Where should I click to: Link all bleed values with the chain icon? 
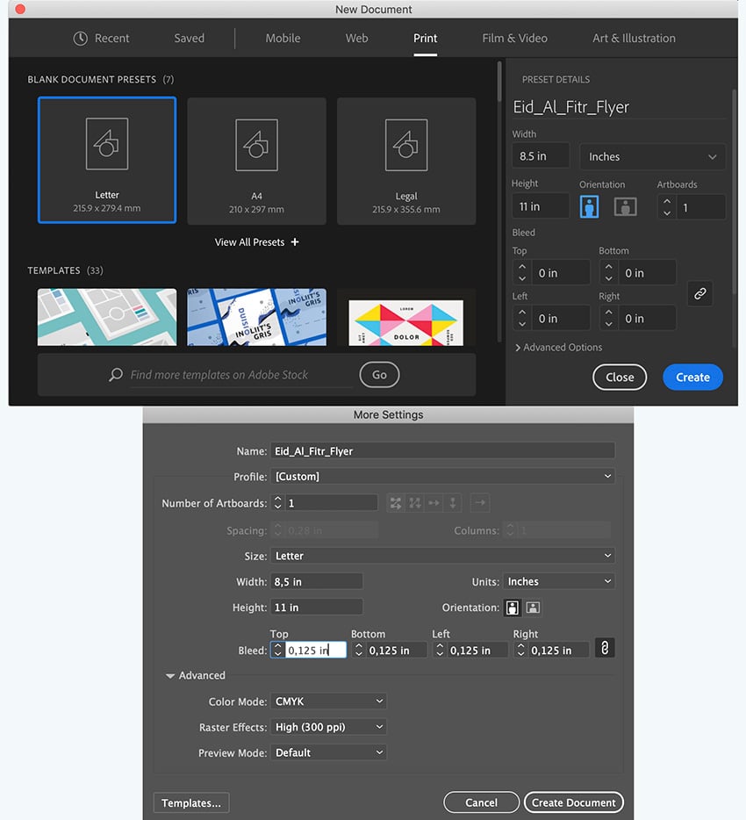tap(699, 293)
